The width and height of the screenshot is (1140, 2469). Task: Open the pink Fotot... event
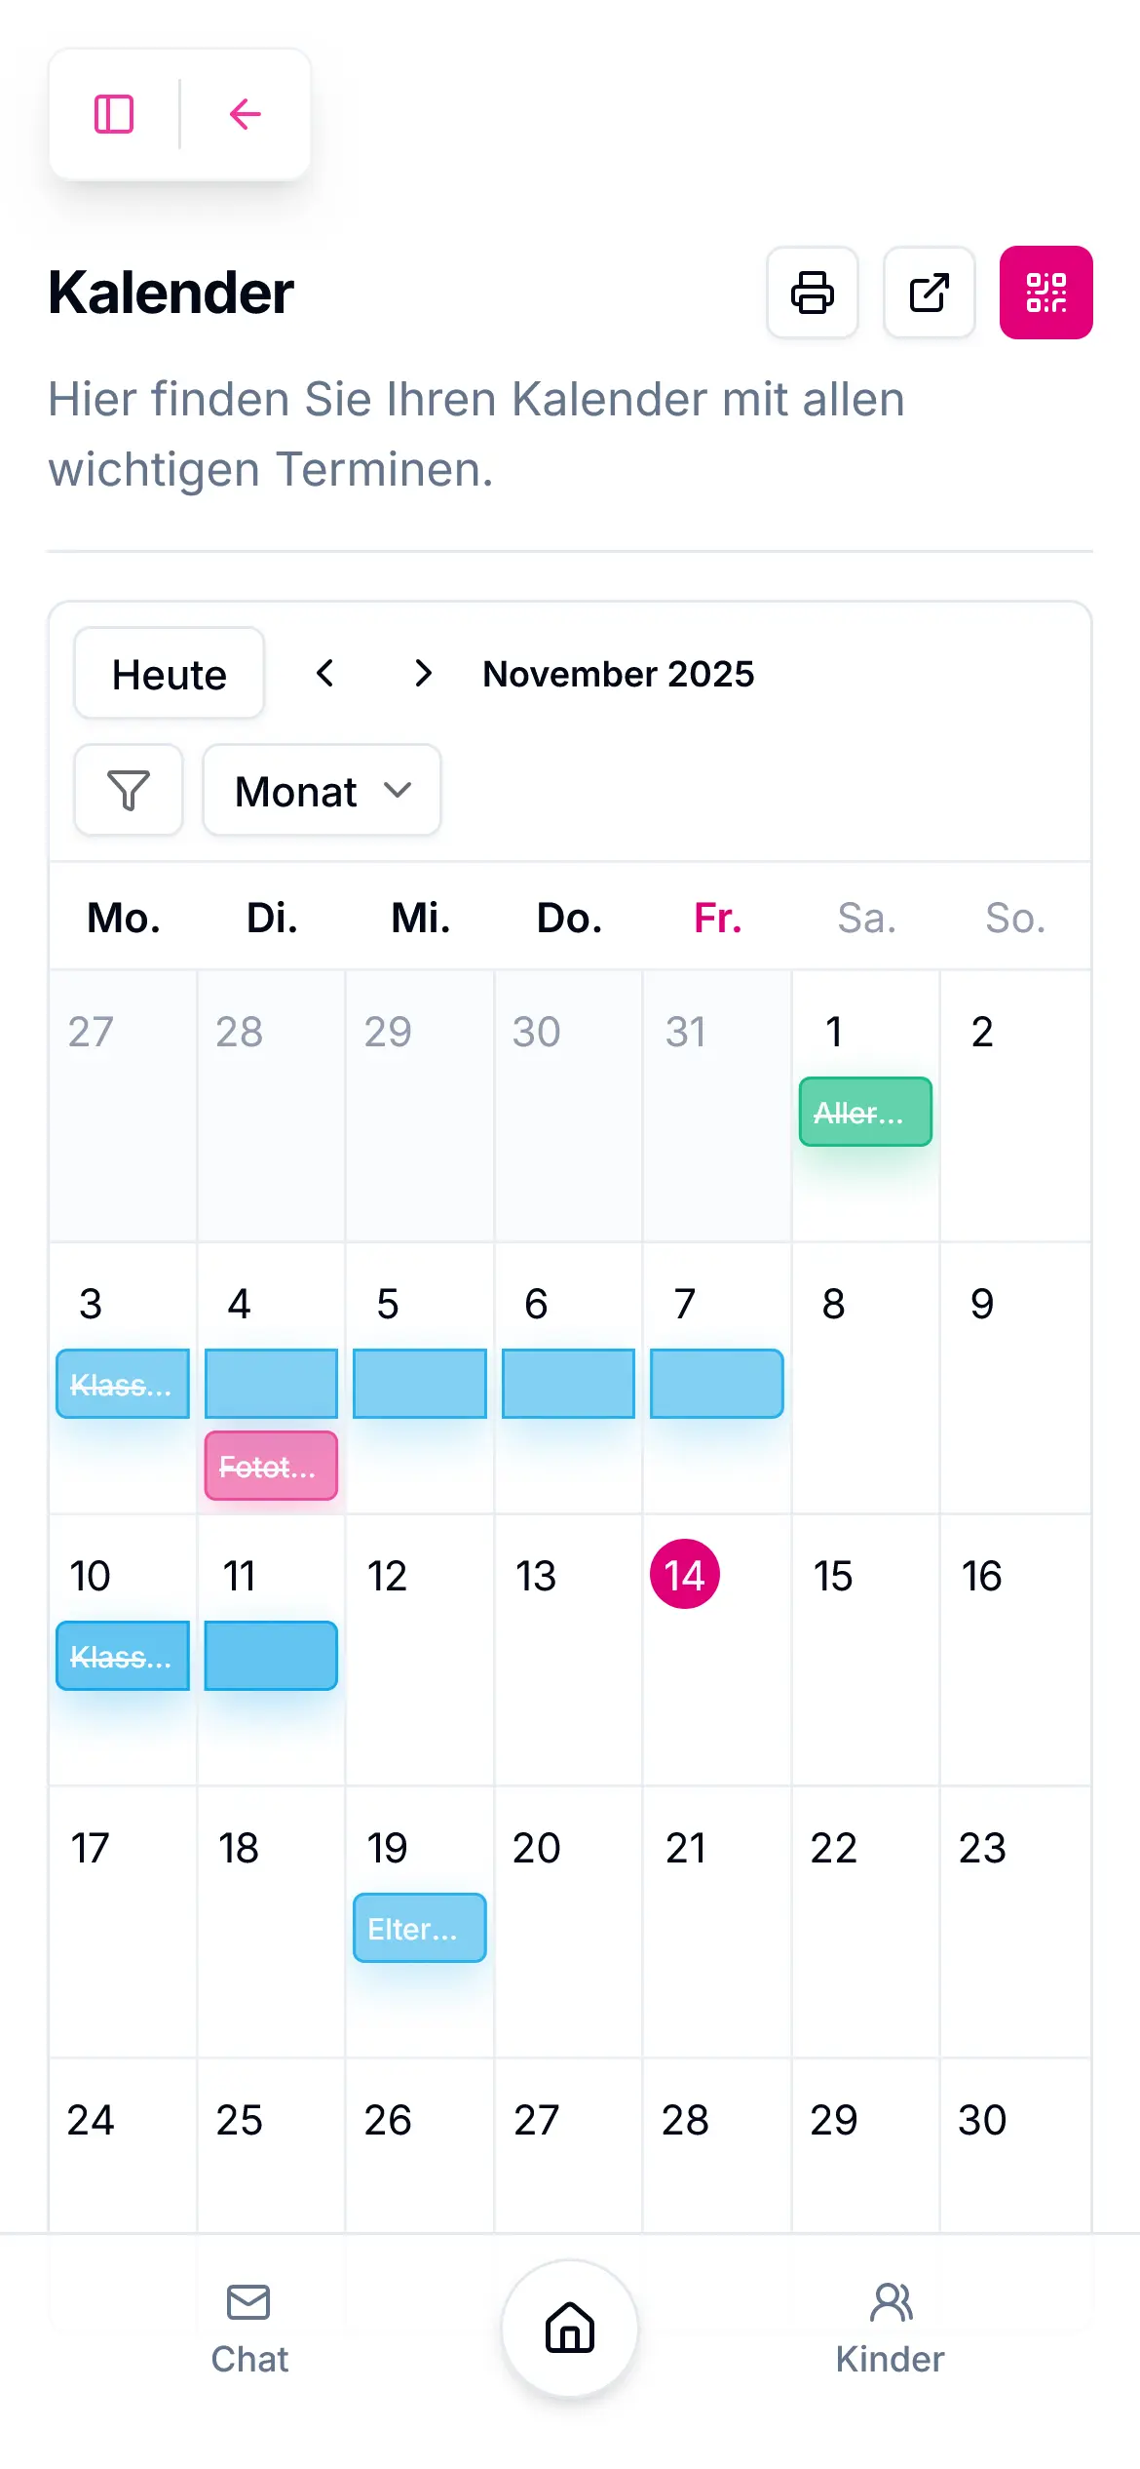click(x=271, y=1466)
